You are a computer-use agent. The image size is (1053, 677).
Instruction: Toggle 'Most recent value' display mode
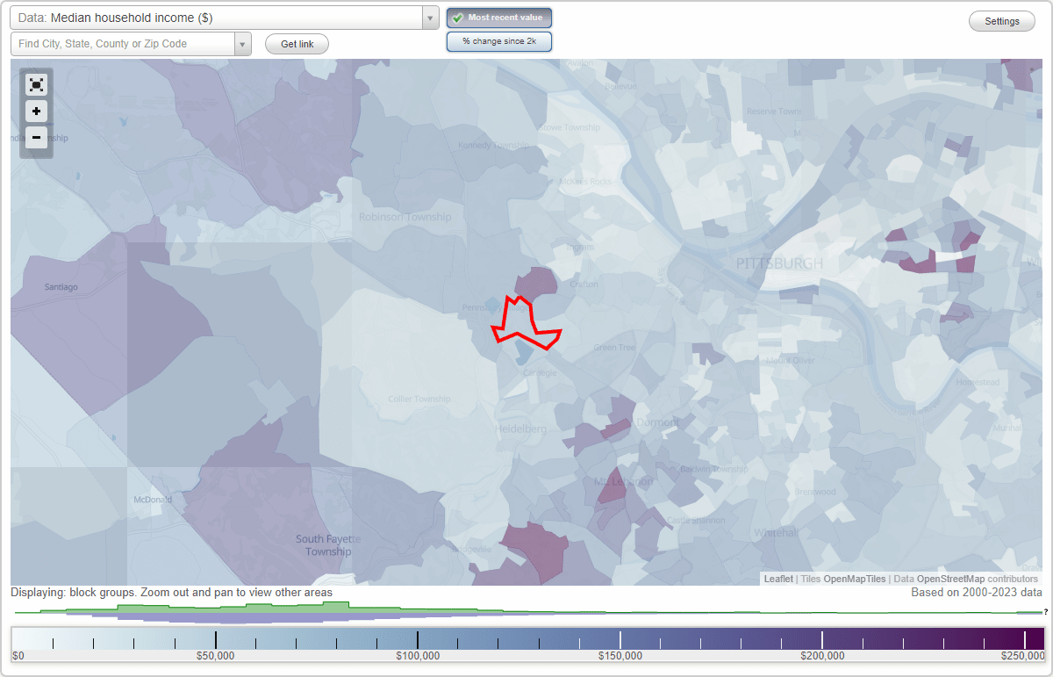[x=498, y=17]
